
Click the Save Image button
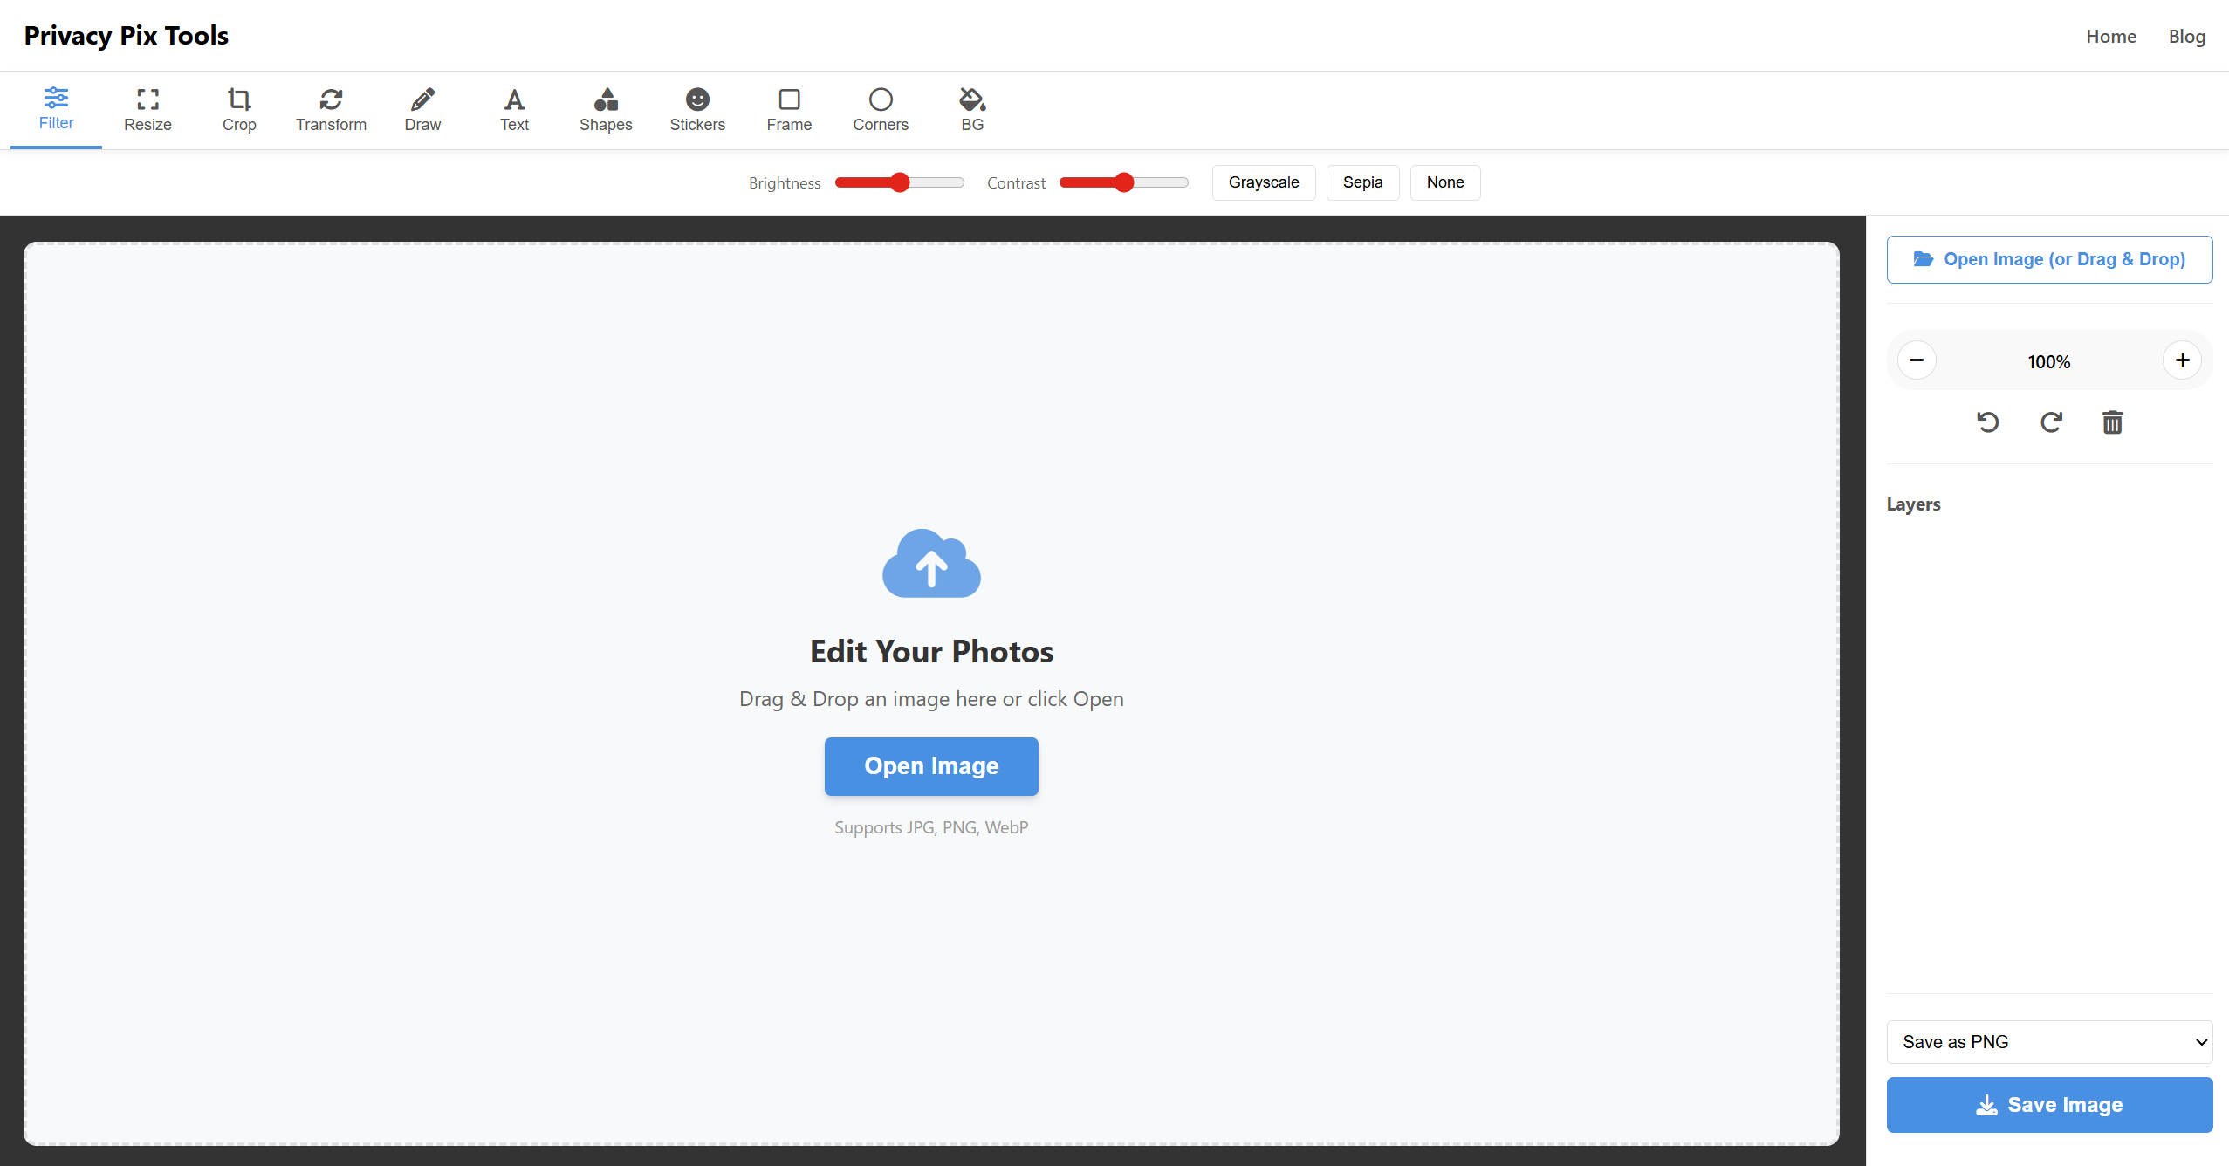pos(2048,1104)
